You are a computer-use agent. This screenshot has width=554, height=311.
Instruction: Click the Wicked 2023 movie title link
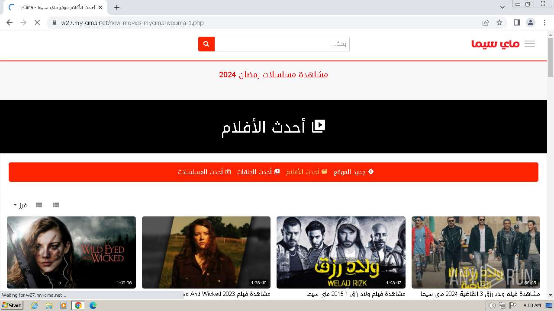[x=227, y=294]
